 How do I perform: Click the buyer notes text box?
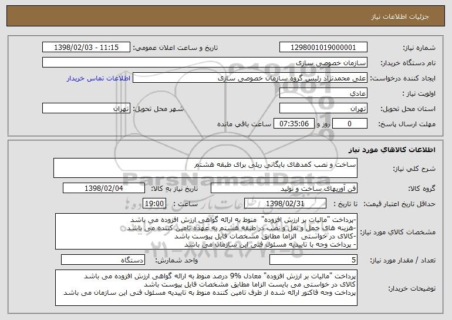206,288
